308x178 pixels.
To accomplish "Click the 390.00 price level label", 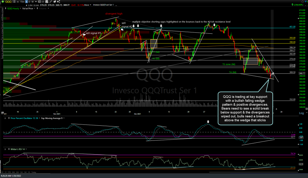I will pyautogui.click(x=292, y=42).
